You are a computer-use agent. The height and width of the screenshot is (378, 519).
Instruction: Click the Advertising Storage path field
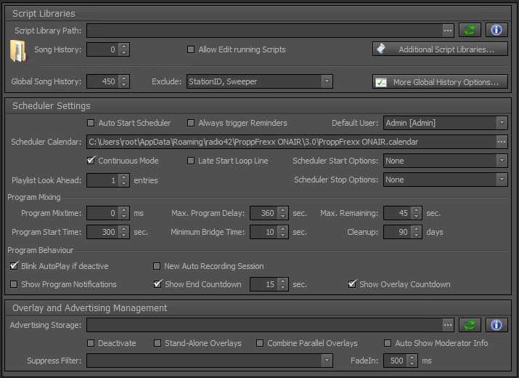[265, 325]
